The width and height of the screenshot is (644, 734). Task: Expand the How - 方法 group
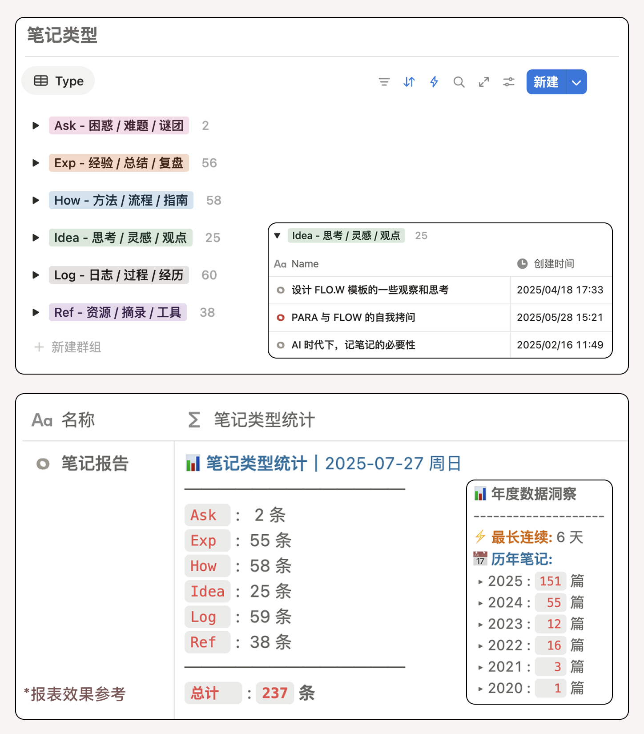tap(36, 200)
